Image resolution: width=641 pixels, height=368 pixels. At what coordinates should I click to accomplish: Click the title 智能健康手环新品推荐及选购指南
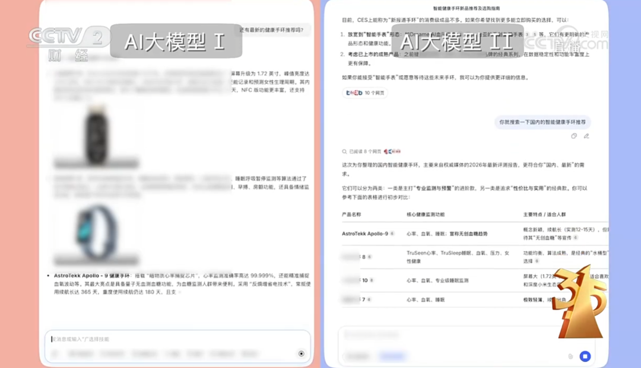466,8
